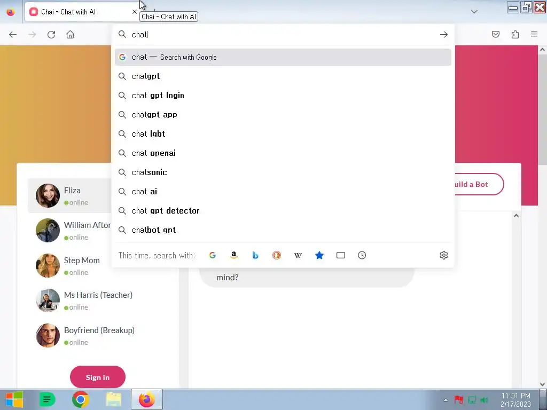Open chat with Ms Harris (Teacher)

[98, 301]
